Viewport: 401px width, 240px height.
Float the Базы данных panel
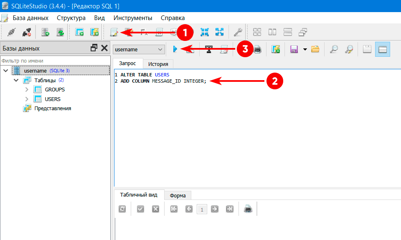94,48
